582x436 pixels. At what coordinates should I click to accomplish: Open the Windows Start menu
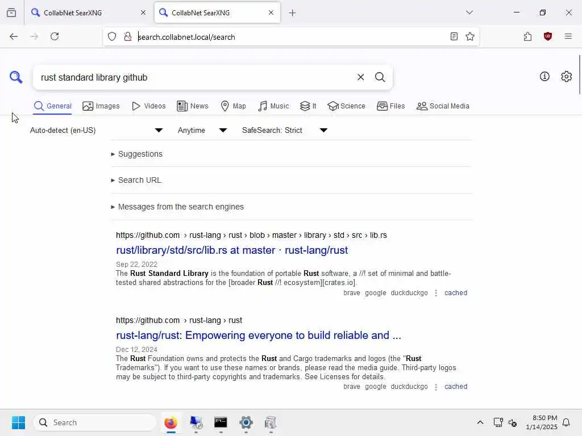pos(18,422)
